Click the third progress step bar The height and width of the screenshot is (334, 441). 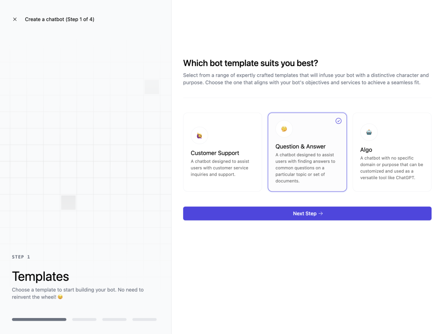pyautogui.click(x=115, y=319)
